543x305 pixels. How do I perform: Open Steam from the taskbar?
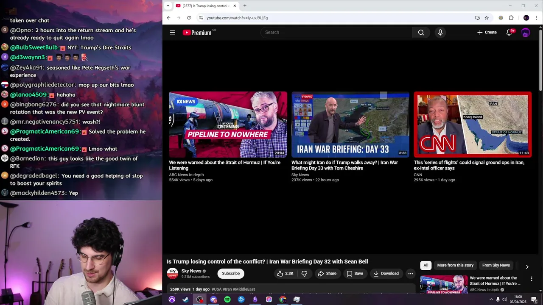185,299
